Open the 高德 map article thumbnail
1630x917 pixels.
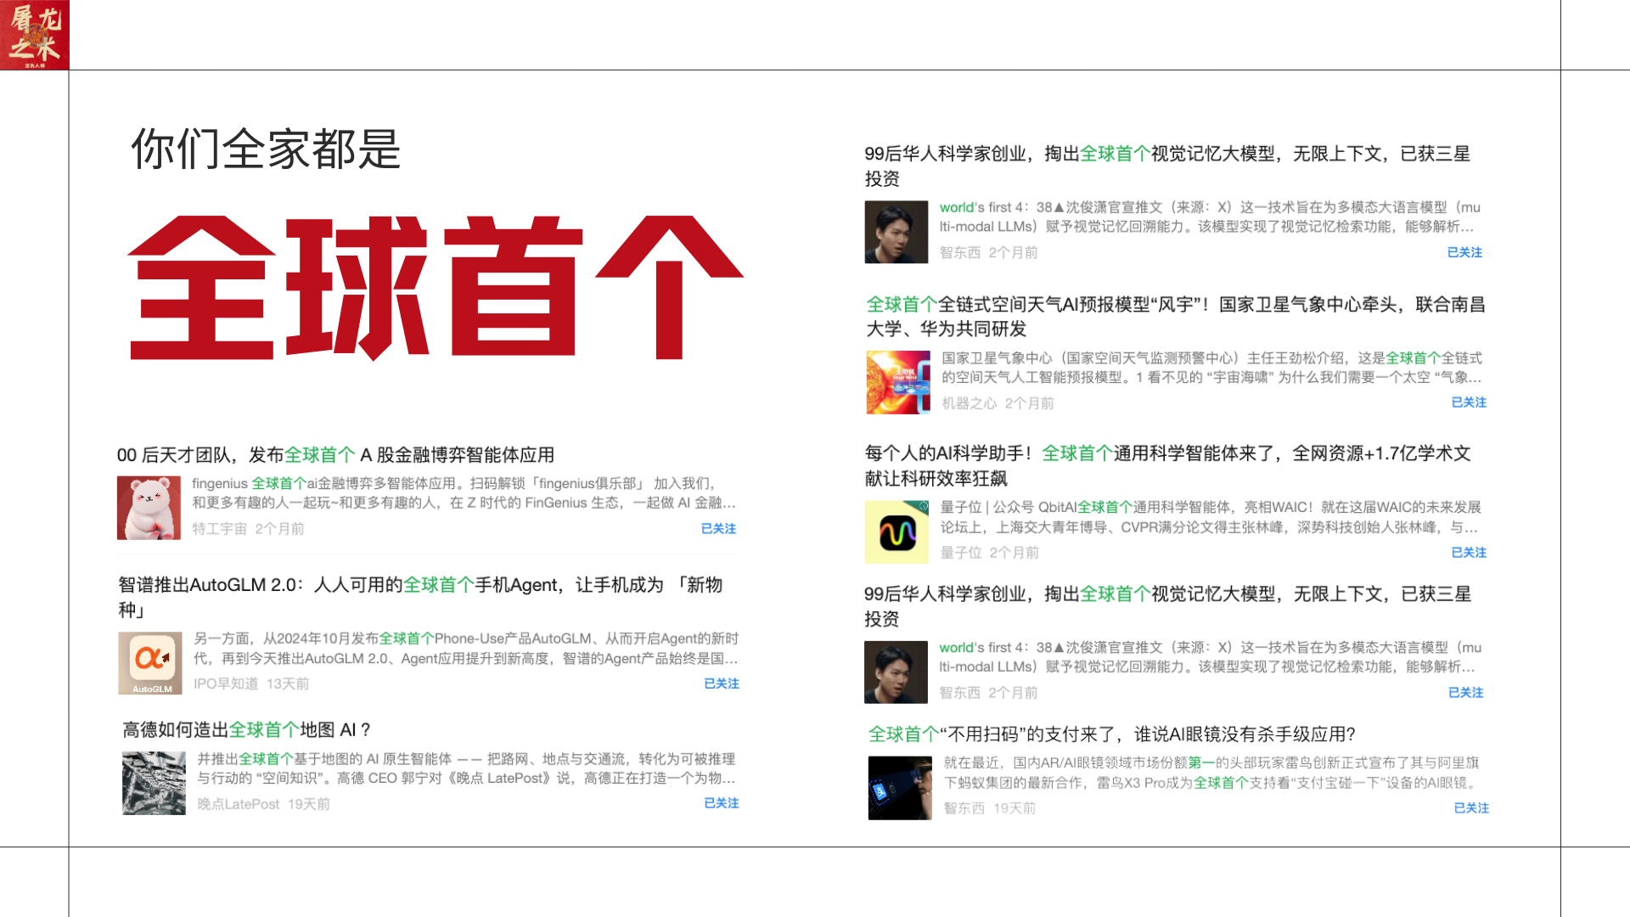click(154, 784)
